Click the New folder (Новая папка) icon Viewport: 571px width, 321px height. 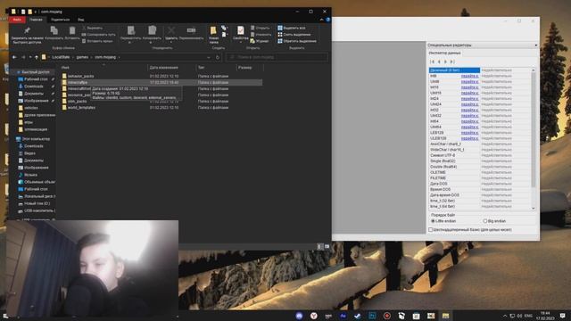[x=213, y=30]
